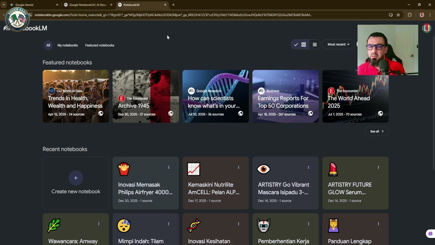435x245 pixels.
Task: Open the browser Extensions puzzle icon
Action: [x=410, y=15]
